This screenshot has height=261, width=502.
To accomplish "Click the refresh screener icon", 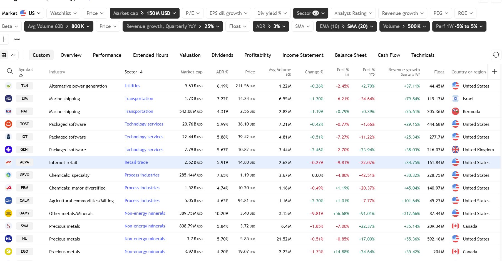I will 496,55.
